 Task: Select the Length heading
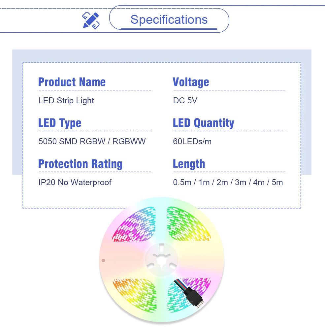[x=189, y=164]
